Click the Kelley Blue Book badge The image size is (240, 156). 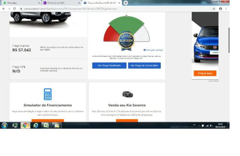[x=126, y=41]
